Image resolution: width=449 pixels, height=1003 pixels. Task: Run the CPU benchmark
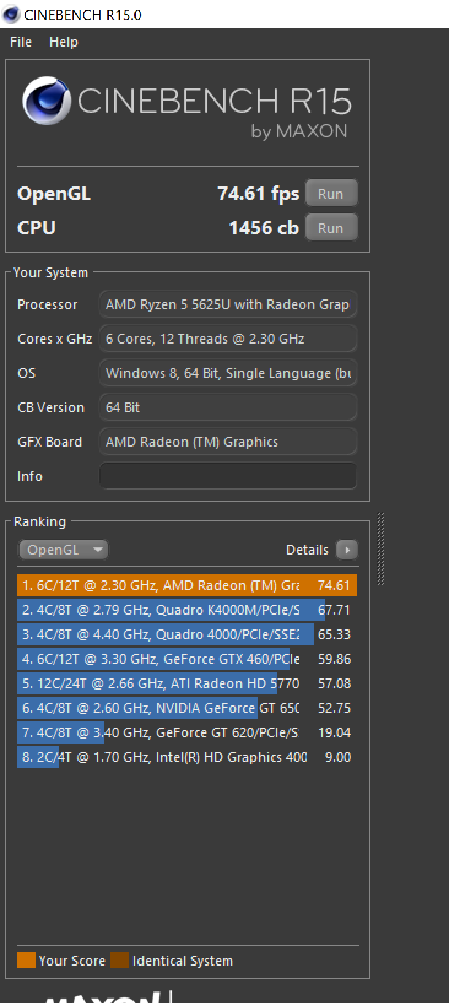(x=331, y=228)
